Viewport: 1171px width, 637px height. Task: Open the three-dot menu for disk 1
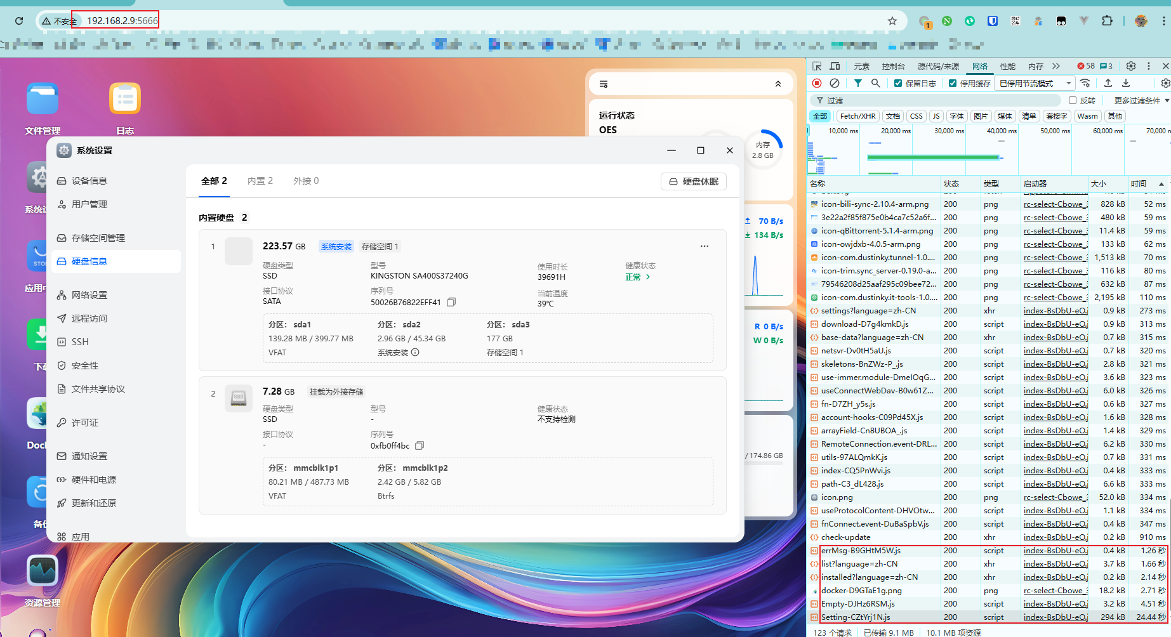click(x=704, y=246)
